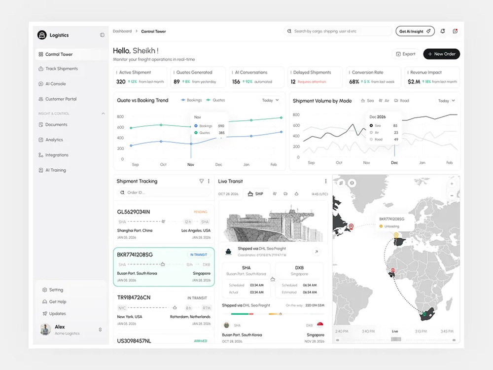Click the Live timeline handle under map

coord(396,339)
